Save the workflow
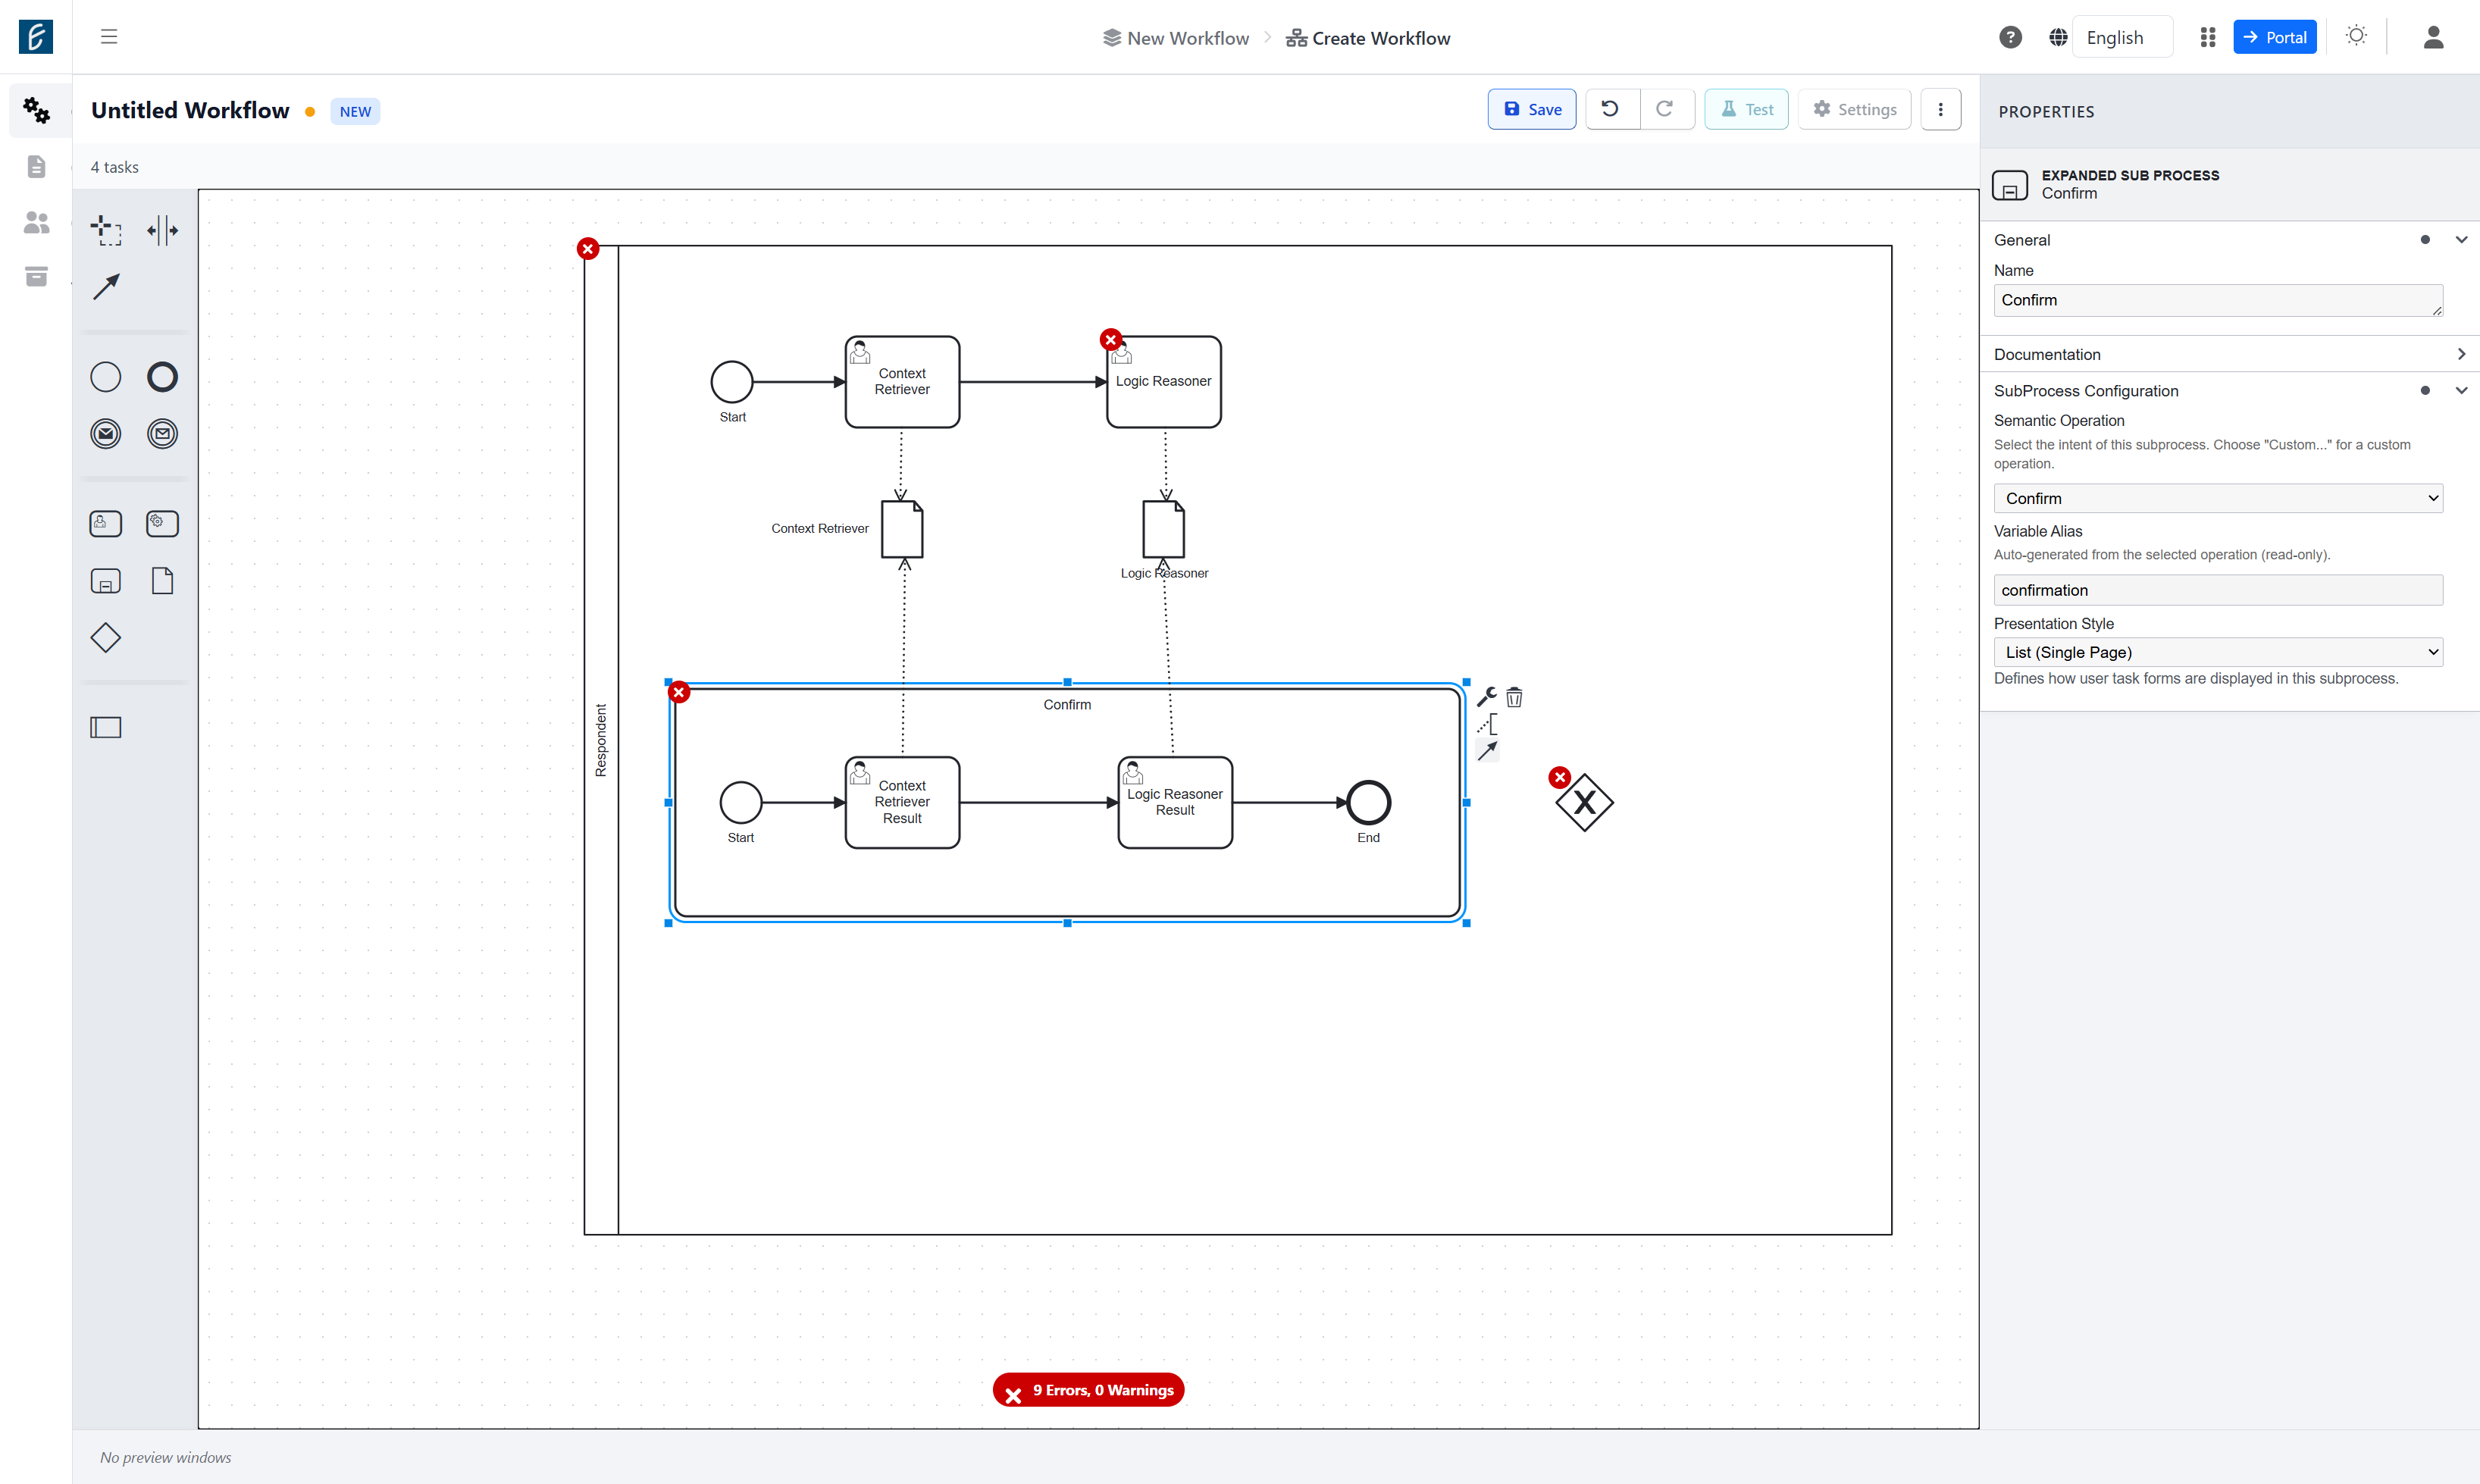 (x=1532, y=109)
